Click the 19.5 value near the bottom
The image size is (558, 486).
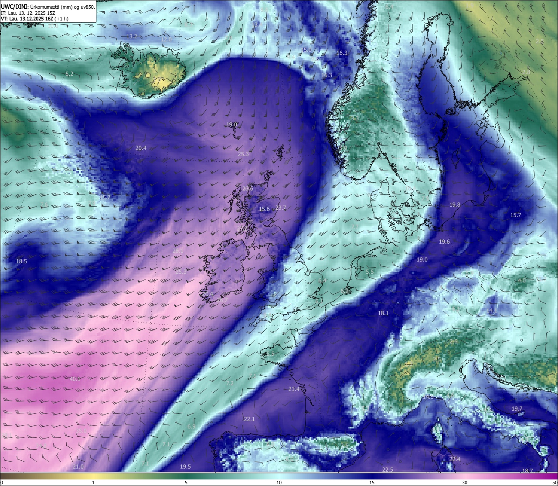click(185, 466)
